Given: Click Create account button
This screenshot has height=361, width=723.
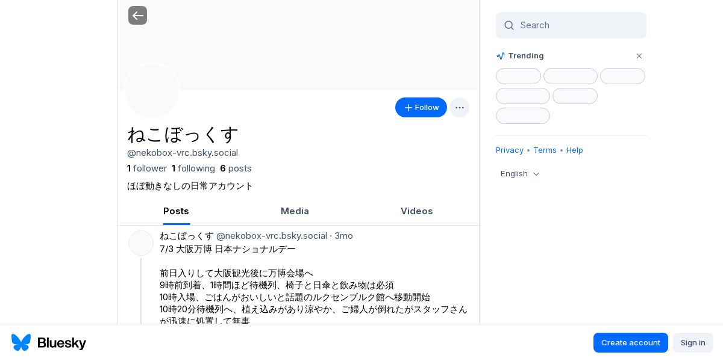Looking at the screenshot, I should point(631,343).
